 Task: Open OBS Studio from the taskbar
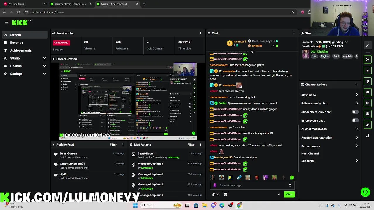click(231, 205)
